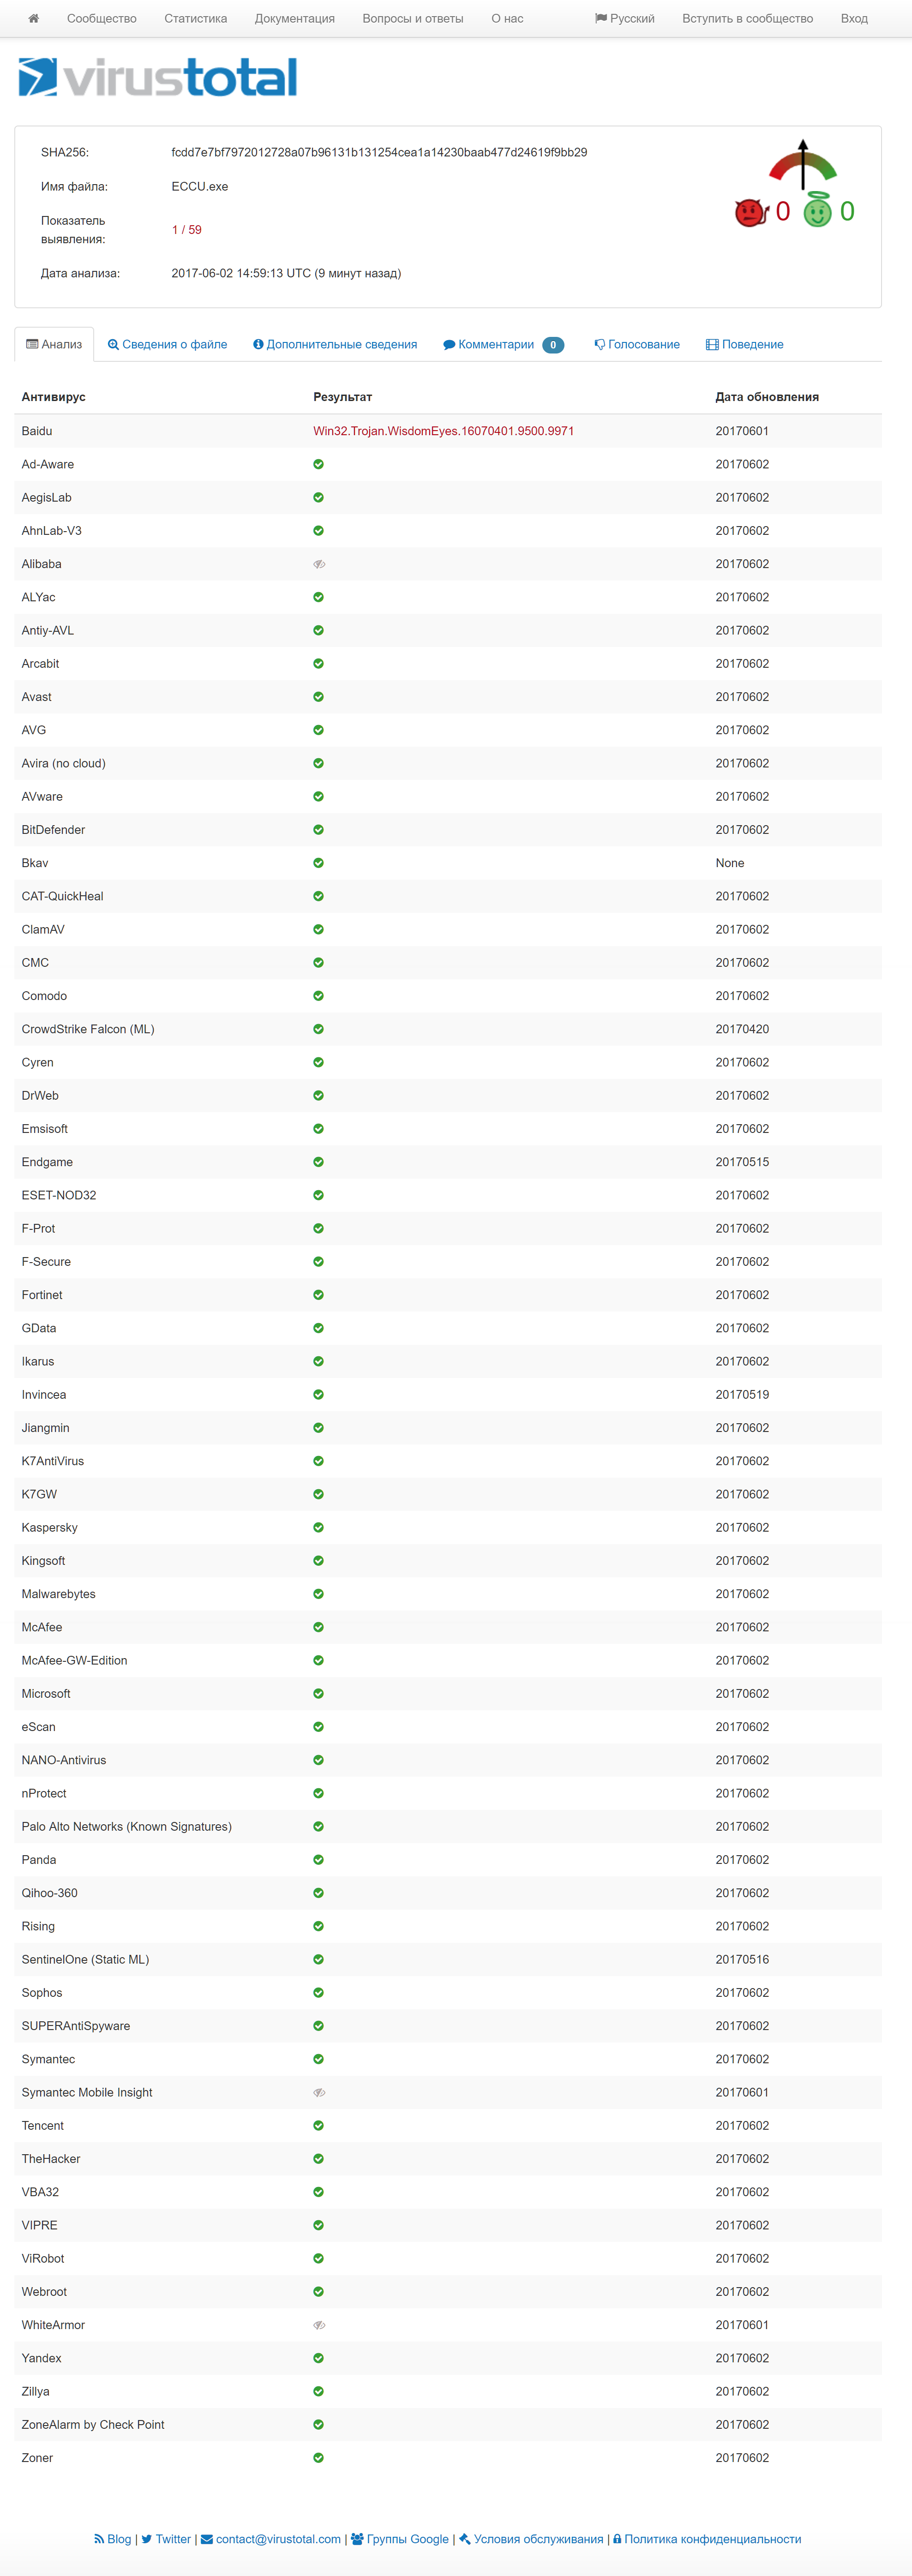Screen dimensions: 912x2576
Task: Click the green checkmark for Kaspersky
Action: pos(318,1527)
